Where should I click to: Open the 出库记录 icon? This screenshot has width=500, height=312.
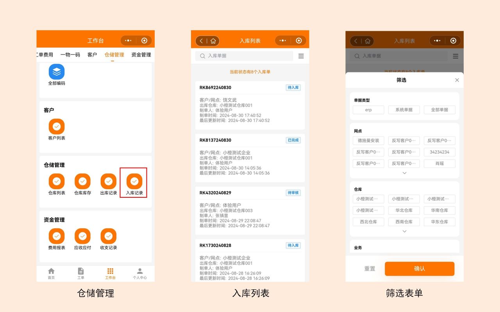click(109, 181)
